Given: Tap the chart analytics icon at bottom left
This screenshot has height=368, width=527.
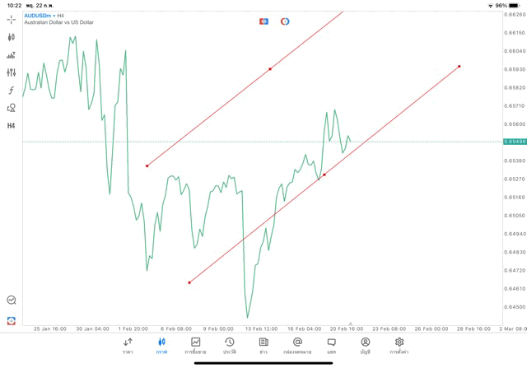Looking at the screenshot, I should (x=12, y=300).
